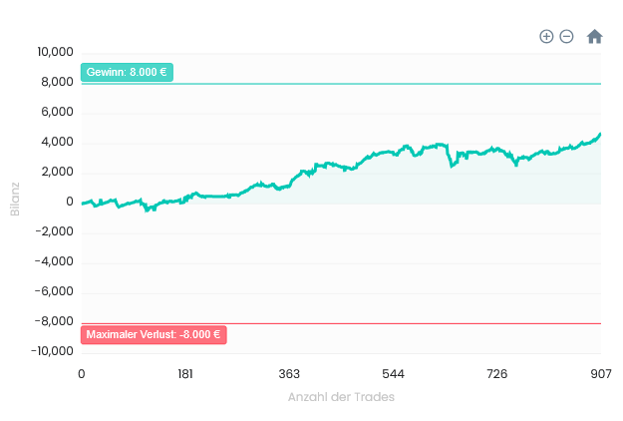Click the 'Maximaler Verlust: -8.000 €' label

[x=154, y=335]
